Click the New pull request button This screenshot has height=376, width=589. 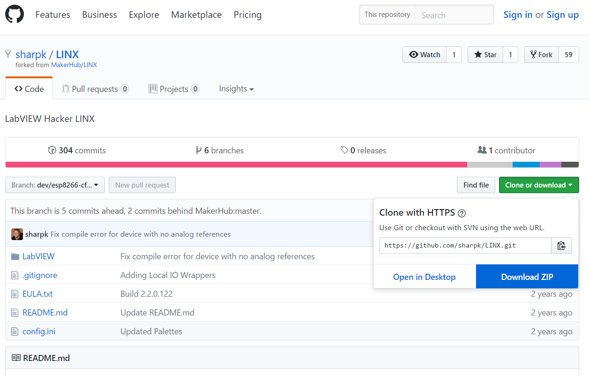point(142,185)
